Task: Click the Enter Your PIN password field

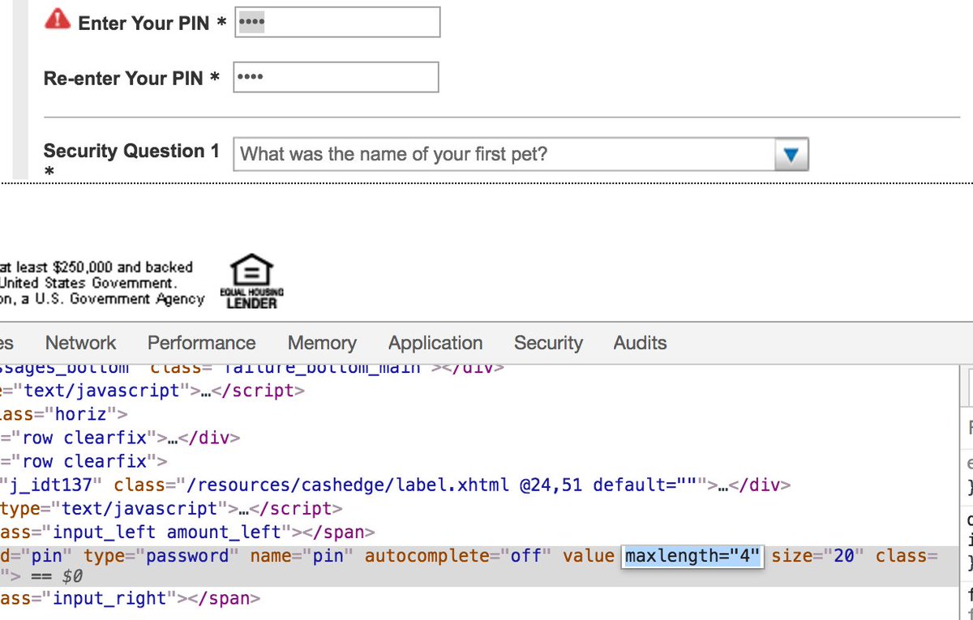Action: tap(337, 22)
